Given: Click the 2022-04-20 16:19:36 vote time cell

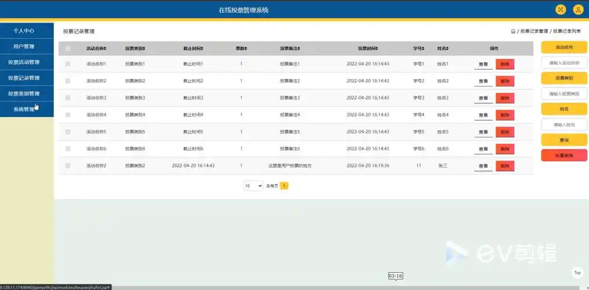Looking at the screenshot, I should coord(368,166).
